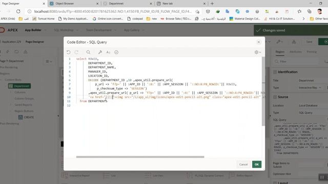
Task: Select Departmnet region in the page tree
Action: tap(19, 86)
